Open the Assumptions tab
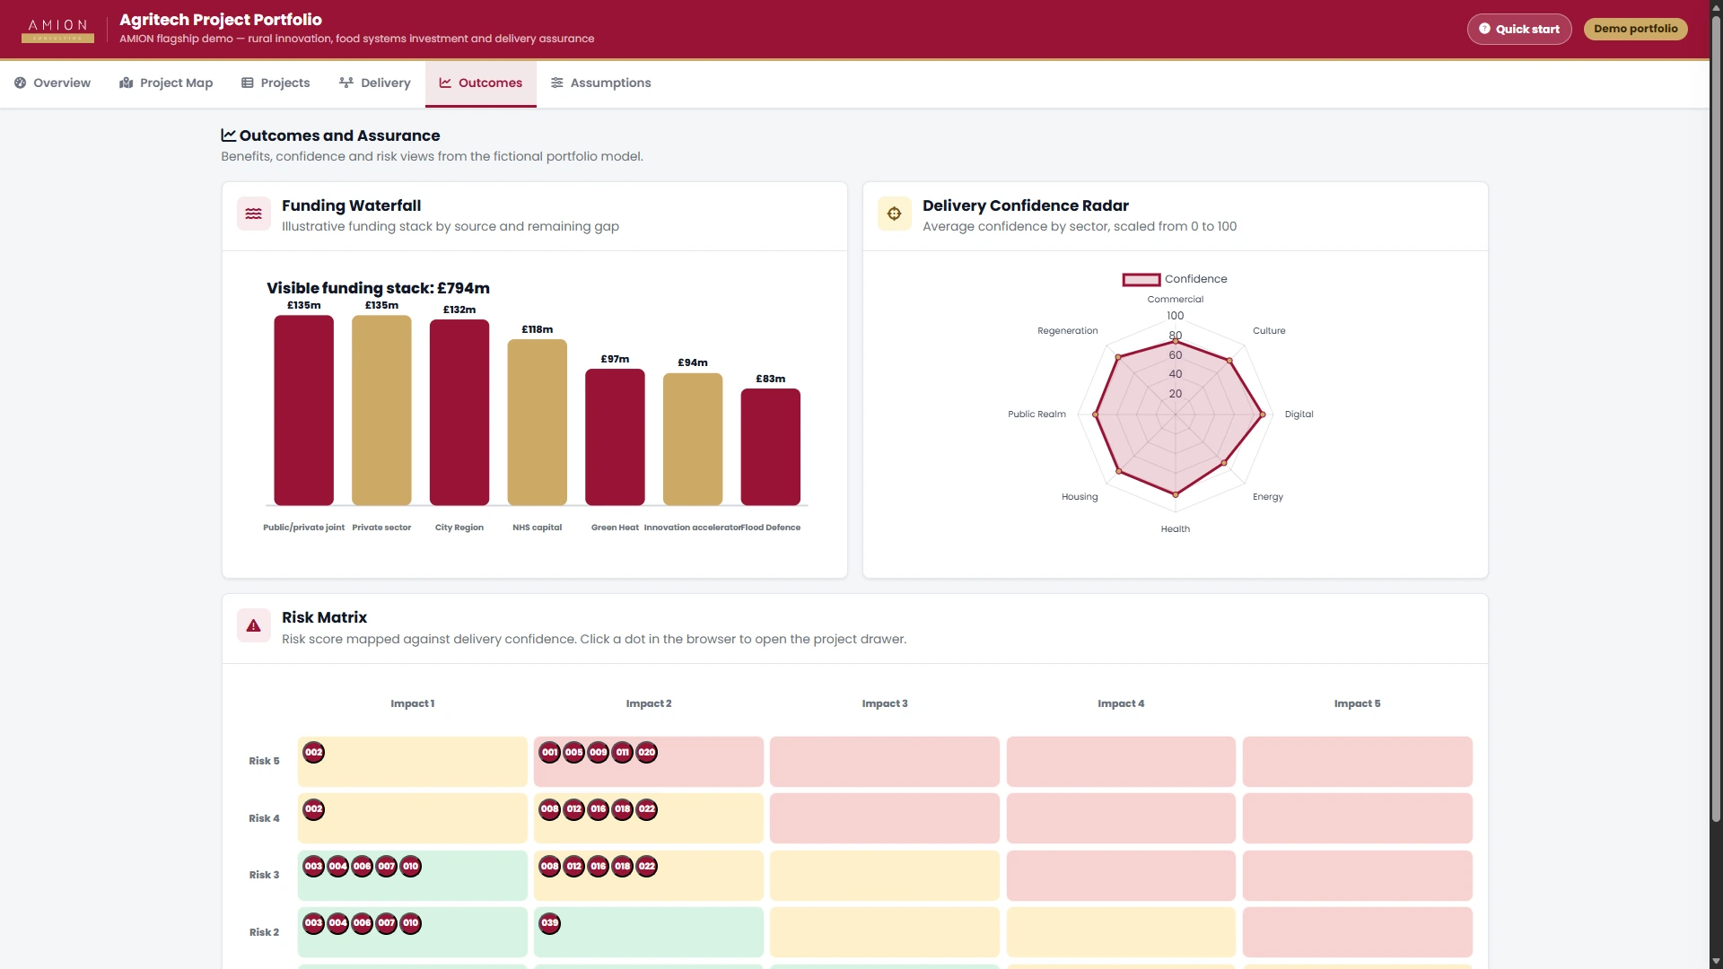 (600, 83)
